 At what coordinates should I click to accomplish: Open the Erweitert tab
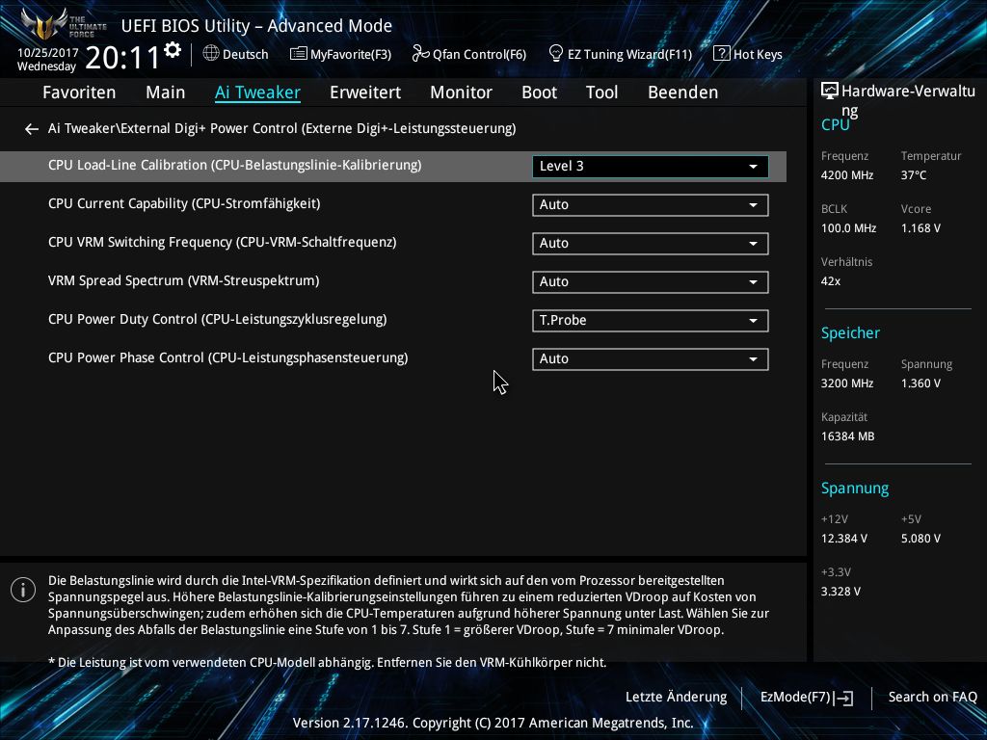pyautogui.click(x=365, y=92)
